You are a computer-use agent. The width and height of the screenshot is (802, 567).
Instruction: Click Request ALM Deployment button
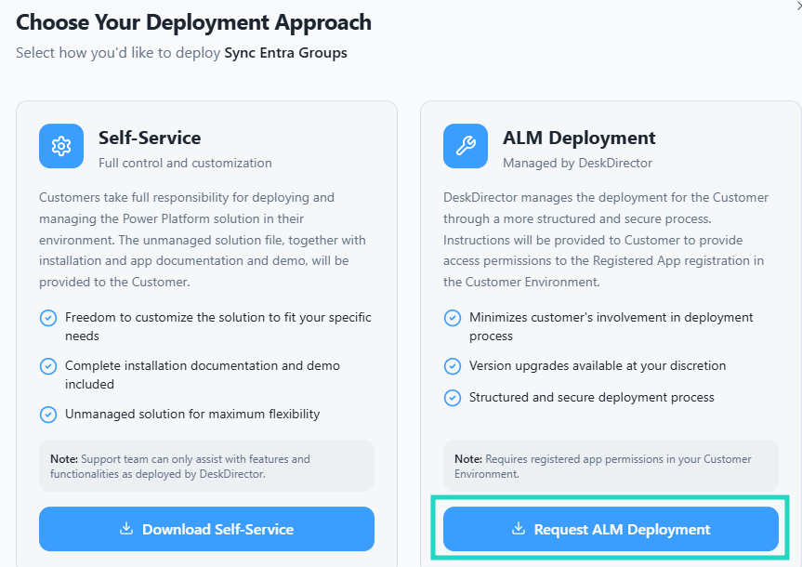point(611,529)
